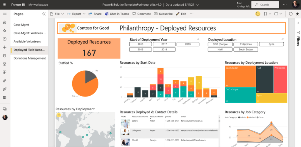The height and width of the screenshot is (147, 301).
Task: Clear Deployed Location slicer eraser
Action: pos(282,39)
